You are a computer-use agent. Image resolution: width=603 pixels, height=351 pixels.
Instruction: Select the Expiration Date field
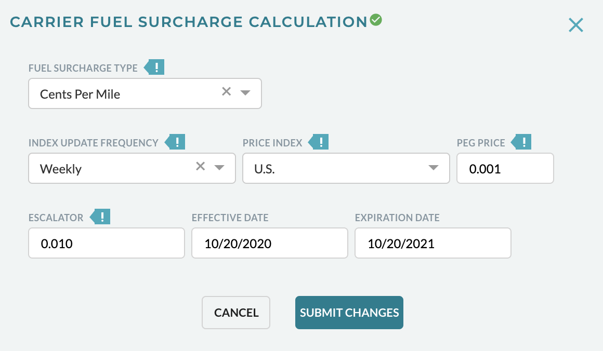[432, 243]
